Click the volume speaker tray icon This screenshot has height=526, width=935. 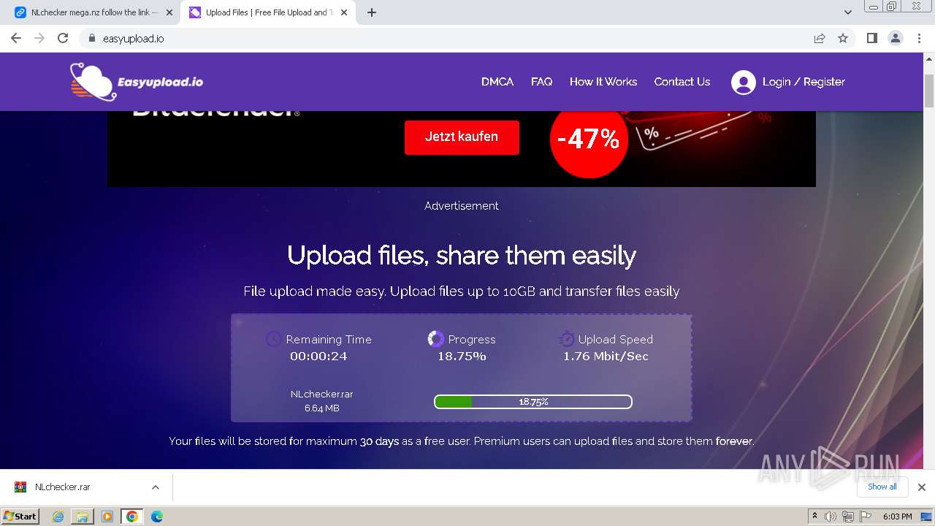point(831,517)
